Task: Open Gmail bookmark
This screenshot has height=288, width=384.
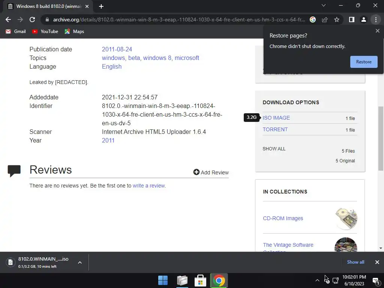Action: (16, 31)
